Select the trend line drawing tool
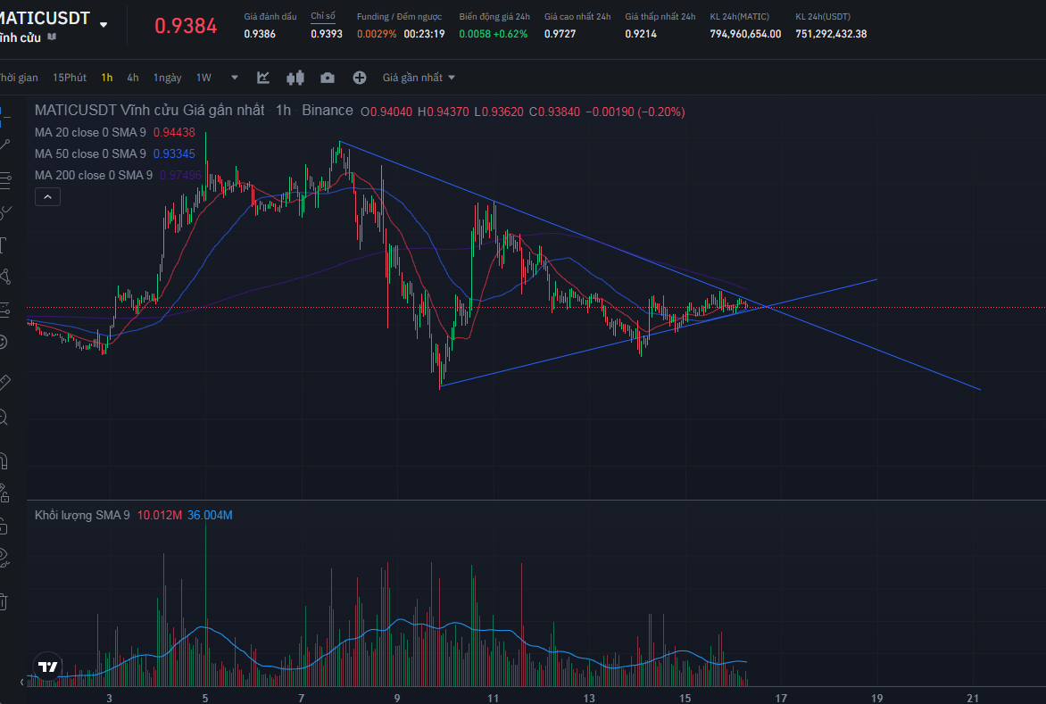 [4, 145]
